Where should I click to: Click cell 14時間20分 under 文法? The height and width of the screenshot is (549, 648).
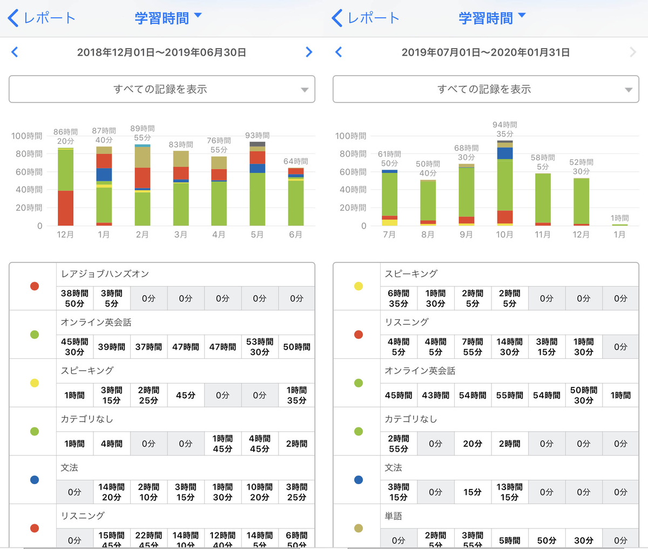click(x=112, y=492)
